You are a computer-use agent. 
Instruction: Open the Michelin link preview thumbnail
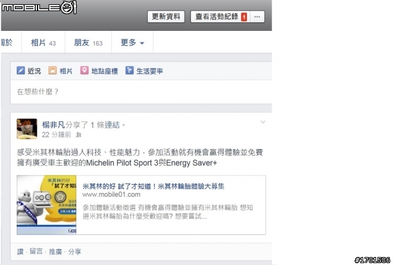click(47, 205)
